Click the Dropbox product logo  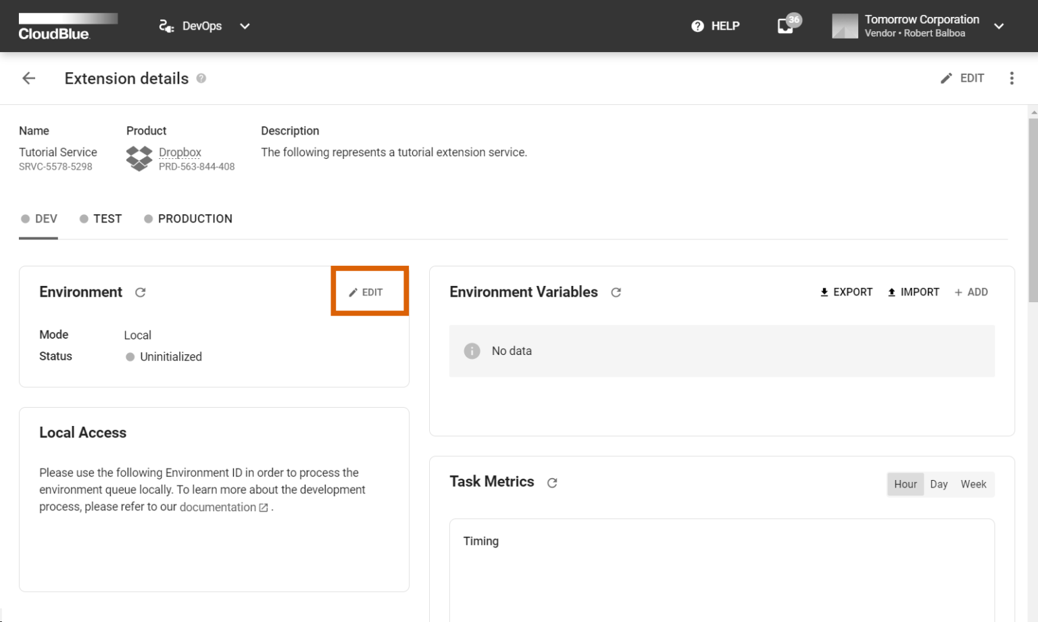point(139,158)
